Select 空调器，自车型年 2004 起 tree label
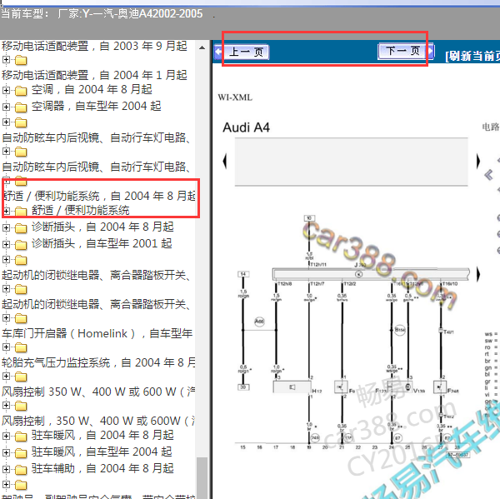Image resolution: width=500 pixels, height=499 pixels. pos(97,106)
